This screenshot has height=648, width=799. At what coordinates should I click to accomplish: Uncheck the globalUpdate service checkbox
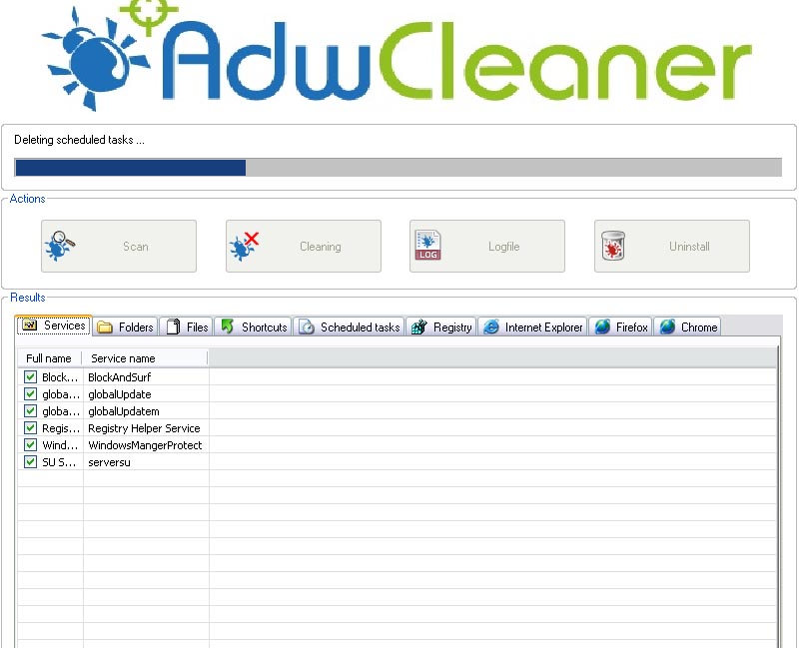30,393
